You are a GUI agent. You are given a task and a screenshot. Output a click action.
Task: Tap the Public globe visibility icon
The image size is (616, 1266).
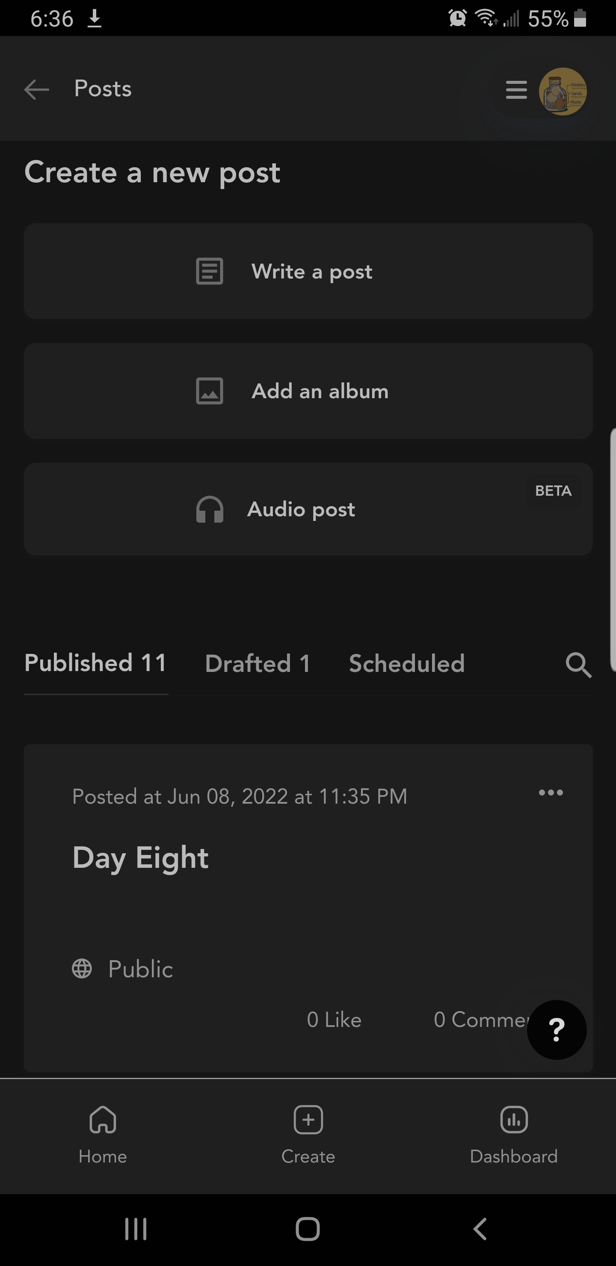(x=82, y=969)
